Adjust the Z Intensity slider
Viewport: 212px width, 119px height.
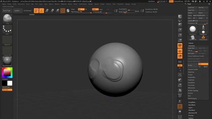(102, 12)
